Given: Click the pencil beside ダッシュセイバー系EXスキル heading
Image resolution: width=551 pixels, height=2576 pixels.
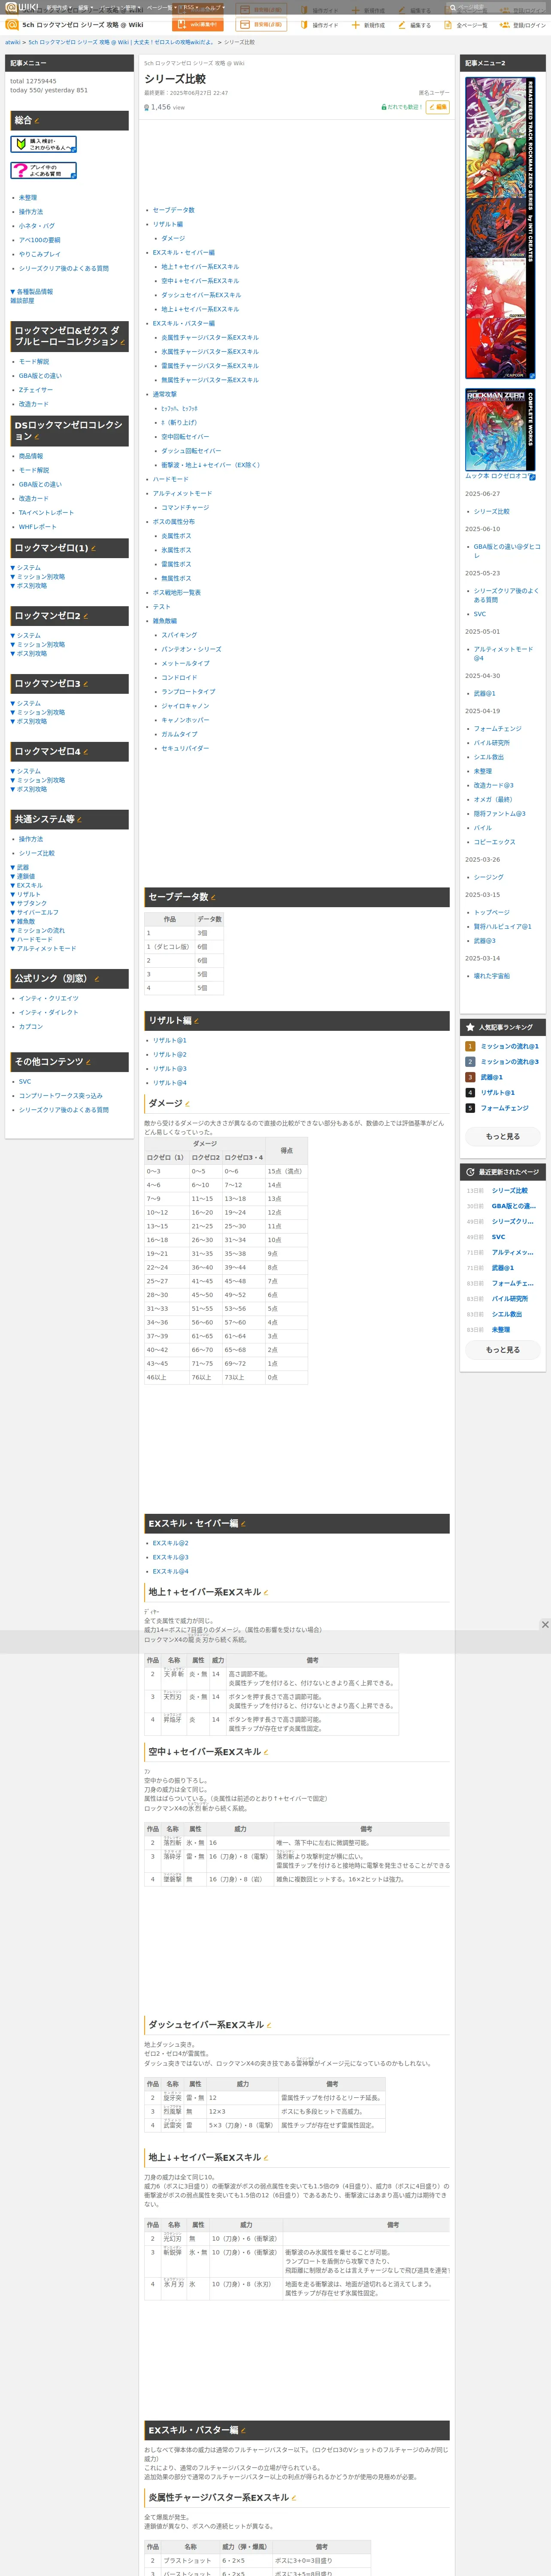Looking at the screenshot, I should pos(269,2025).
